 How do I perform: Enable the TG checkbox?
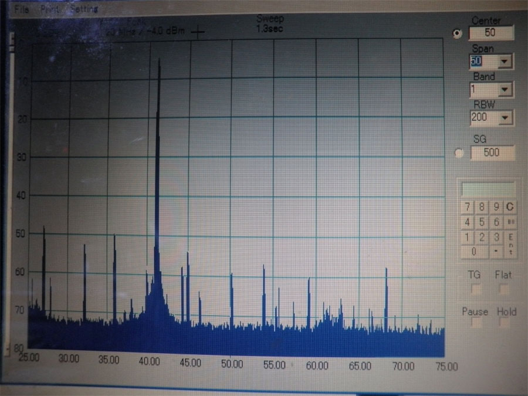[x=476, y=289]
